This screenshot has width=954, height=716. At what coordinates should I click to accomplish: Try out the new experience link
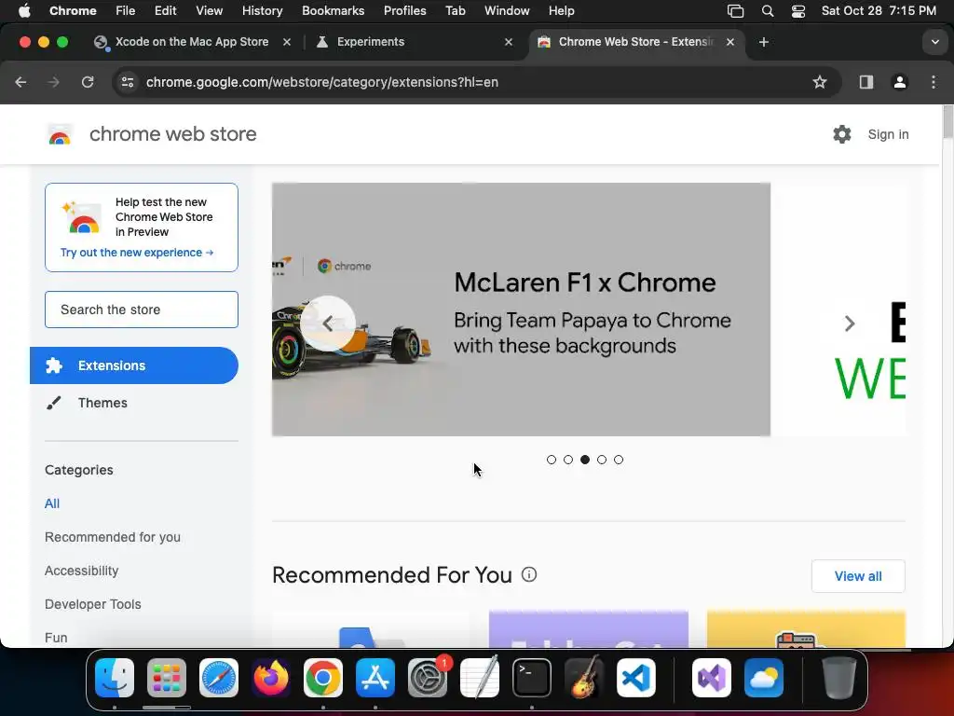tap(137, 252)
